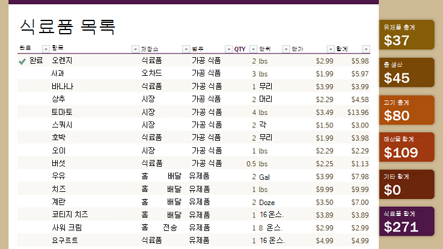
Task: Select the 총 생산 $45 summary card
Action: pyautogui.click(x=406, y=72)
